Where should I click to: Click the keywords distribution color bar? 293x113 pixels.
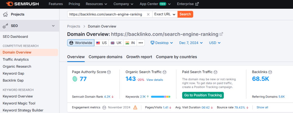[x=161, y=97]
